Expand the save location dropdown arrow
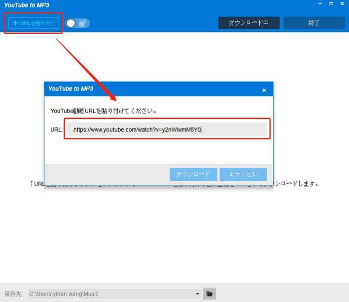Screen dimensions: 349x302 [x=197, y=294]
